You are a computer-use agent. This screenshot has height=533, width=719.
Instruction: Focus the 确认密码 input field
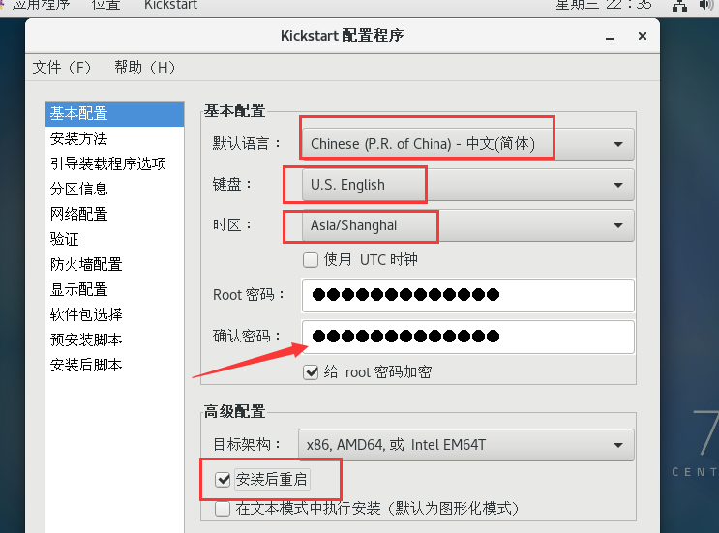tap(468, 337)
